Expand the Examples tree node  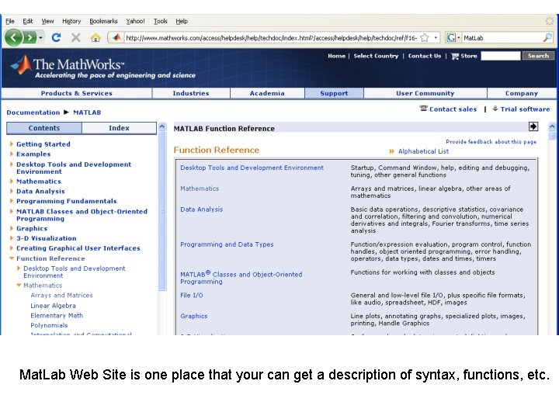pyautogui.click(x=12, y=154)
